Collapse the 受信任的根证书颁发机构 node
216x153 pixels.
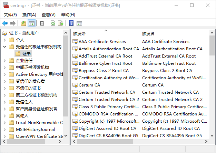tap(4, 47)
